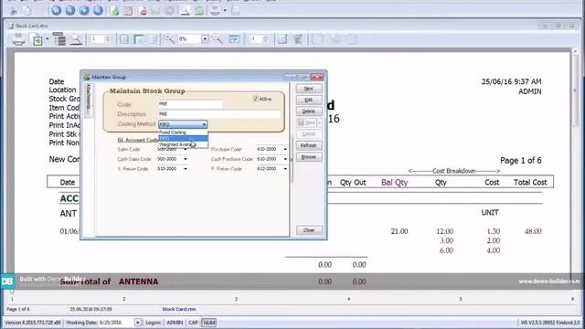The width and height of the screenshot is (585, 329).
Task: Open main toolbar printer dropdown arrow
Action: coord(225,10)
